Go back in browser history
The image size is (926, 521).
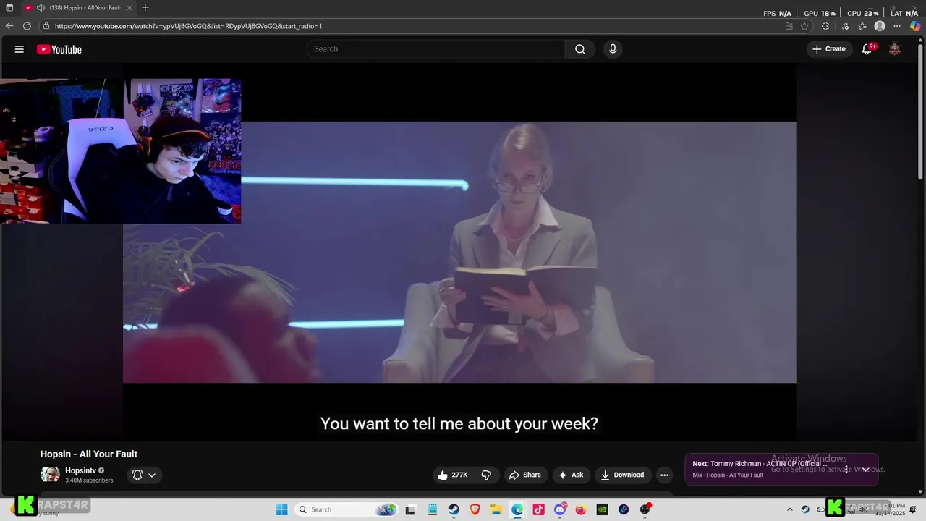[x=9, y=26]
